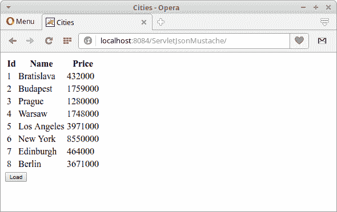Click Id 5 in Los Angeles row
Viewport: 337px width, 212px height.
[x=9, y=127]
